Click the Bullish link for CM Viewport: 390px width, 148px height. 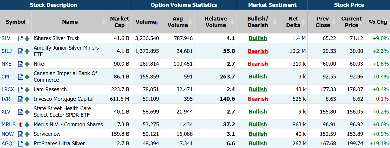pyautogui.click(x=258, y=77)
